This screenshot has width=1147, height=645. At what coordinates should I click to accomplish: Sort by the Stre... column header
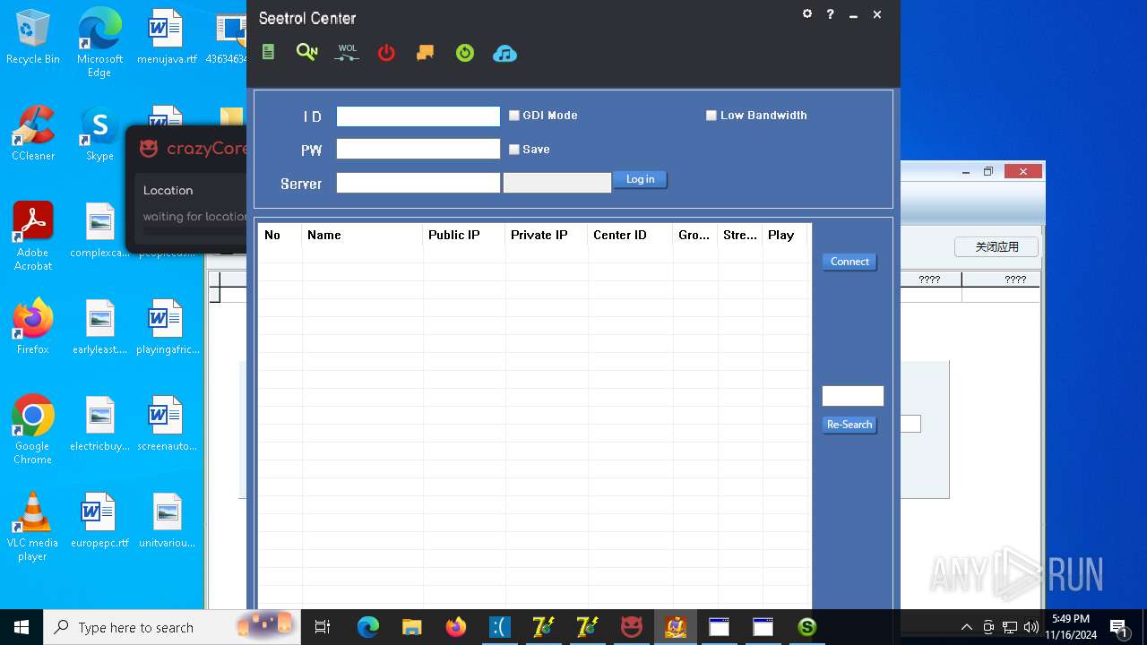tap(740, 235)
